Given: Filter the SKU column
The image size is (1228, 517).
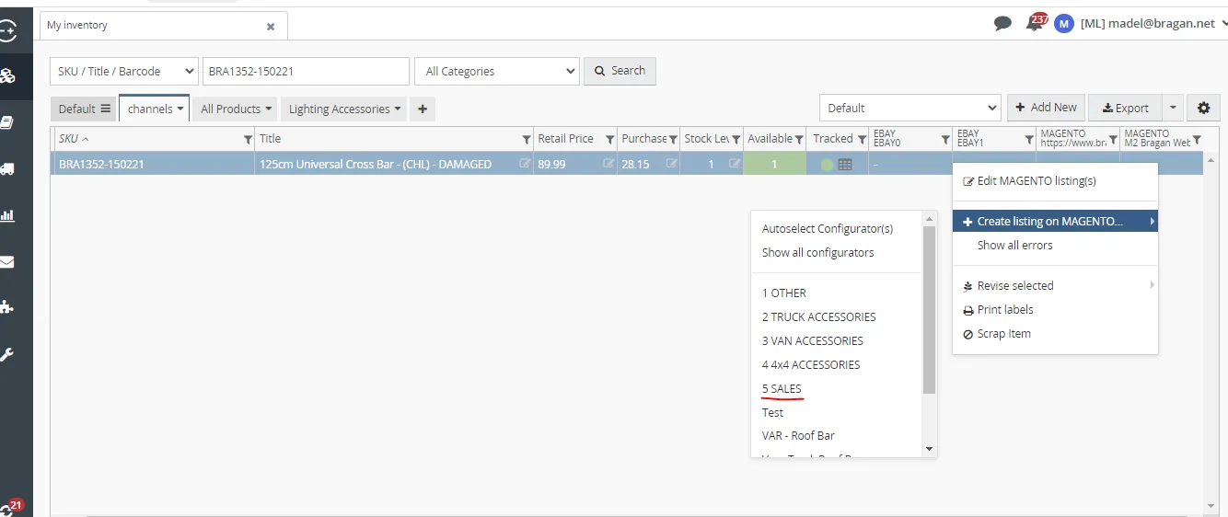Looking at the screenshot, I should pos(248,140).
